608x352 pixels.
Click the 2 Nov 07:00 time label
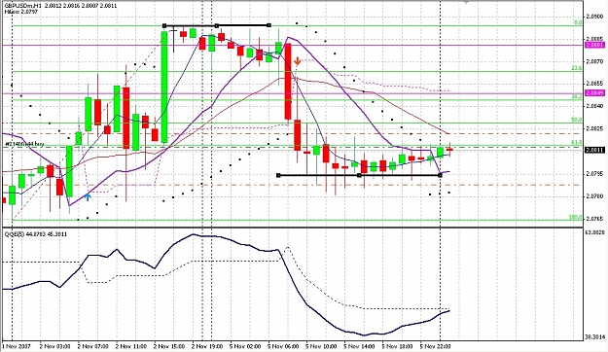92,346
